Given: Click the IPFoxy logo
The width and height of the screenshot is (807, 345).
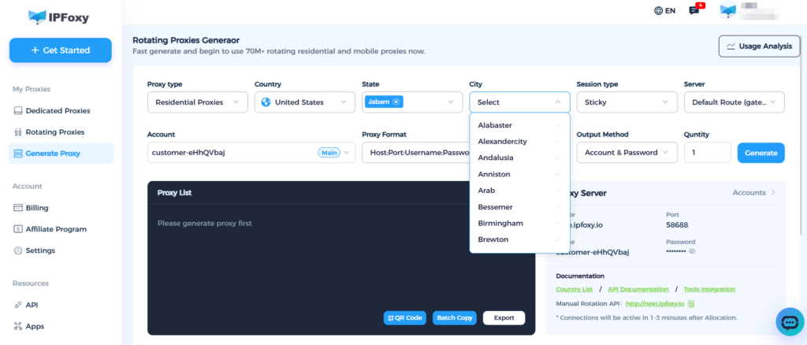Looking at the screenshot, I should coord(58,17).
